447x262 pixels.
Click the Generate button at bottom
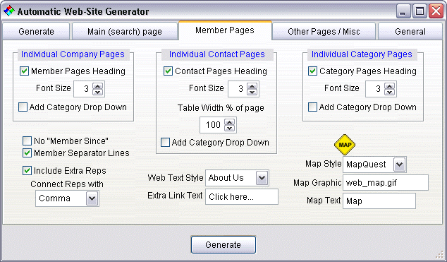223,244
